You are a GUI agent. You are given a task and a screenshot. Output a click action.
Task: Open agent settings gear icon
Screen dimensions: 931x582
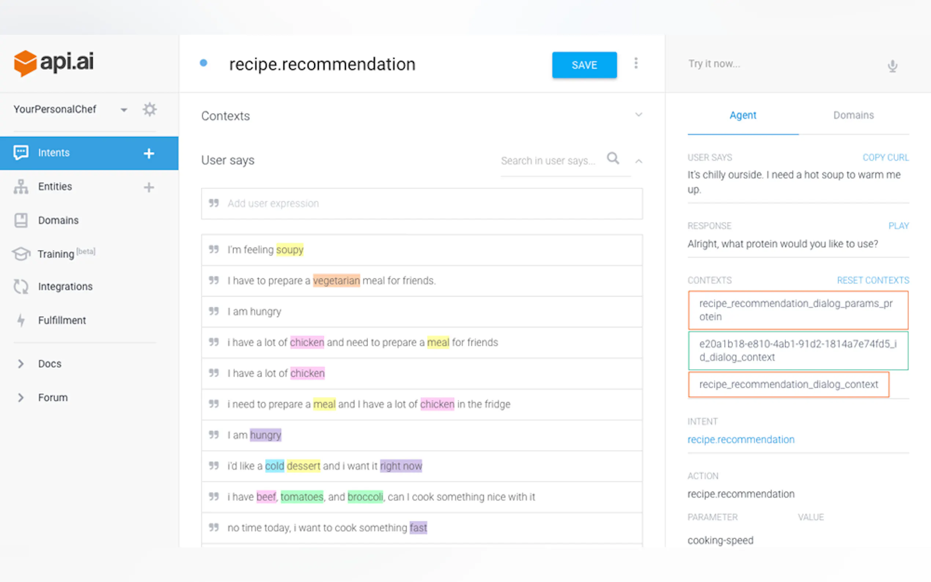149,110
